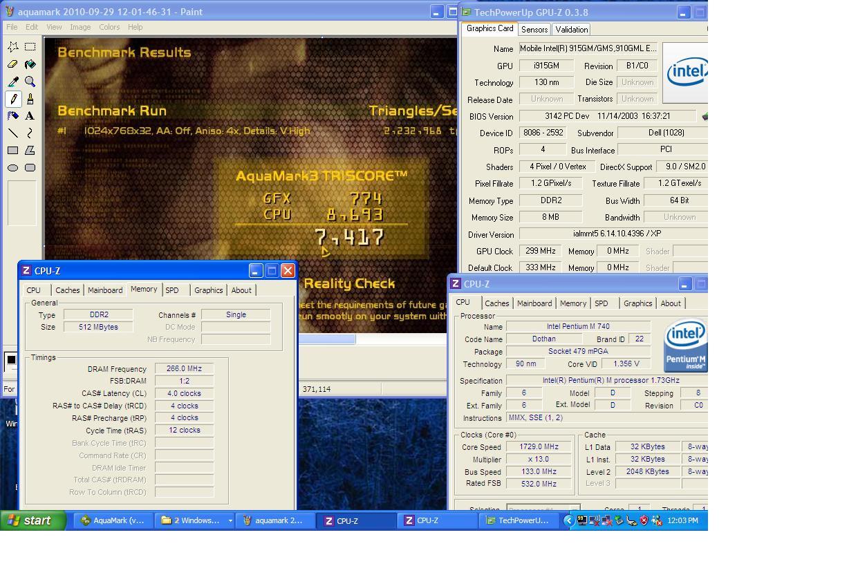Choose the Pencil tool in Paint
This screenshot has width=867, height=566.
pos(13,99)
